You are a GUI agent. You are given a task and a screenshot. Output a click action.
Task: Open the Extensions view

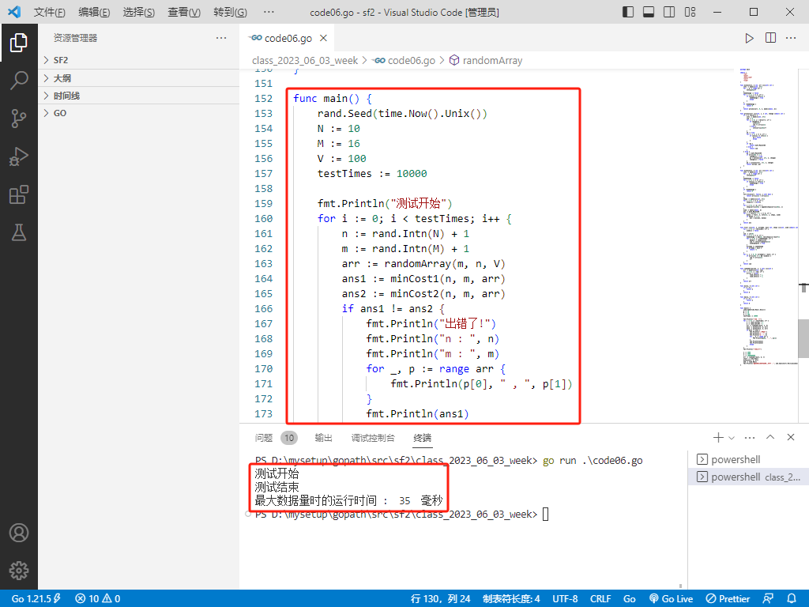coord(19,194)
